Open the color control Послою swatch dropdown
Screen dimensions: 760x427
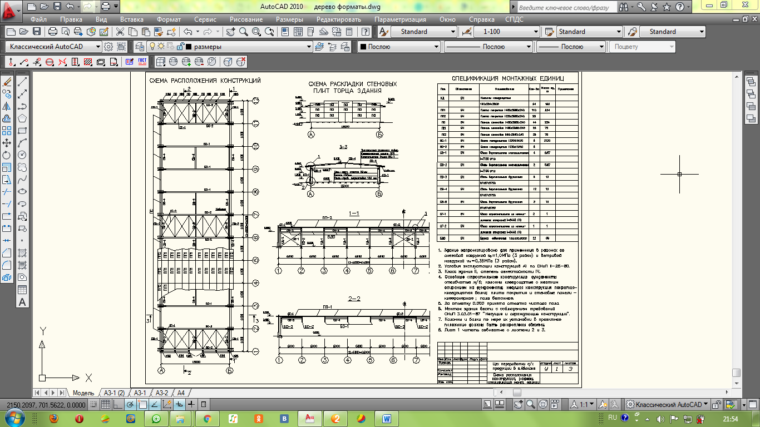pos(399,47)
